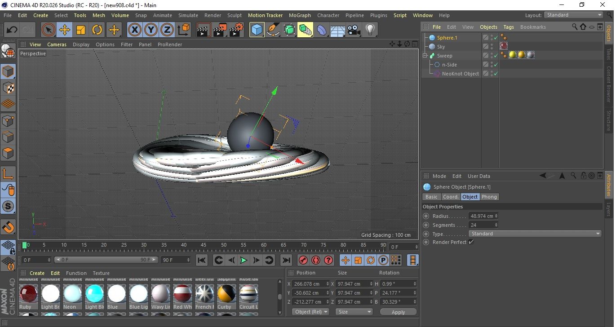The height and width of the screenshot is (327, 616).
Task: Toggle Enable Snap icon
Action: point(8,227)
